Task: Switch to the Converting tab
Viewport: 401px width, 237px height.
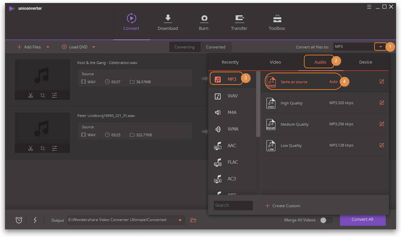Action: point(184,47)
